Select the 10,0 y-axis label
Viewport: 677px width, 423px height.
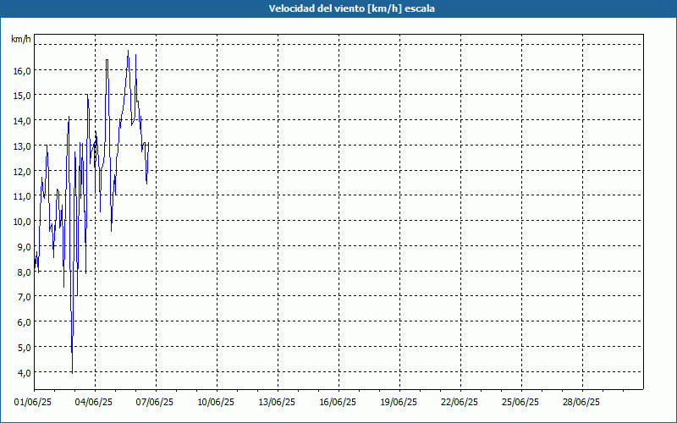tap(22, 222)
